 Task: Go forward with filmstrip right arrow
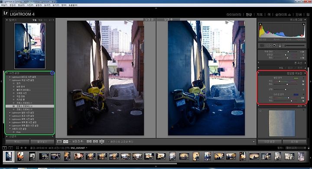(26, 148)
